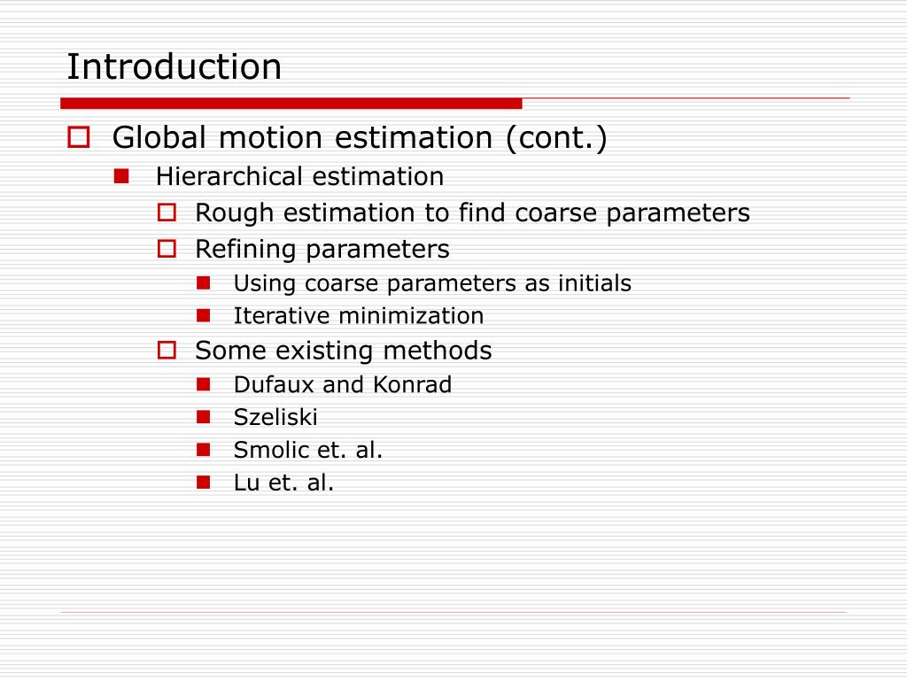Click the Smolic et. al. entry

pos(308,450)
